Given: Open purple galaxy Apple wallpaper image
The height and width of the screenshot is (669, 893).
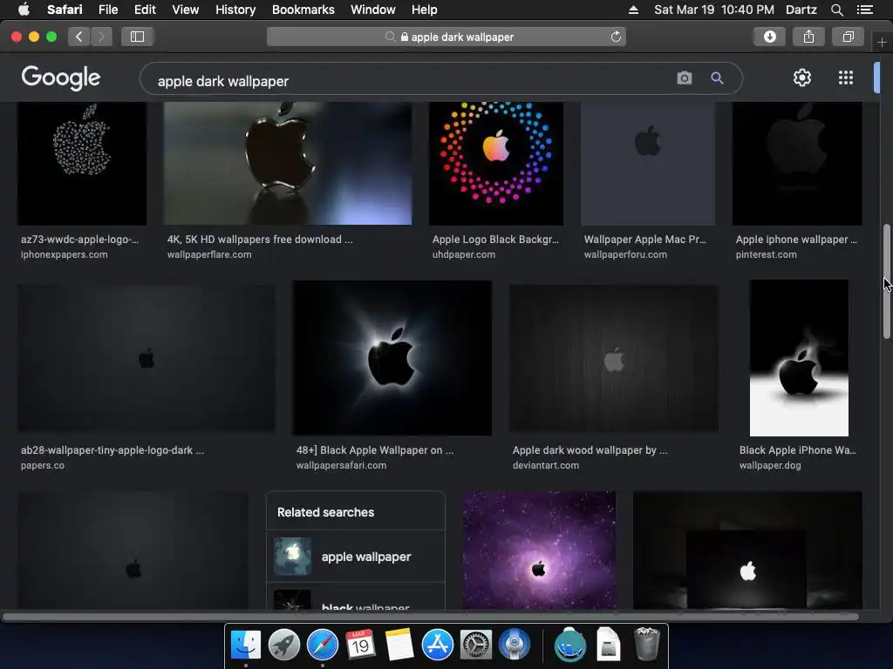Looking at the screenshot, I should point(539,551).
